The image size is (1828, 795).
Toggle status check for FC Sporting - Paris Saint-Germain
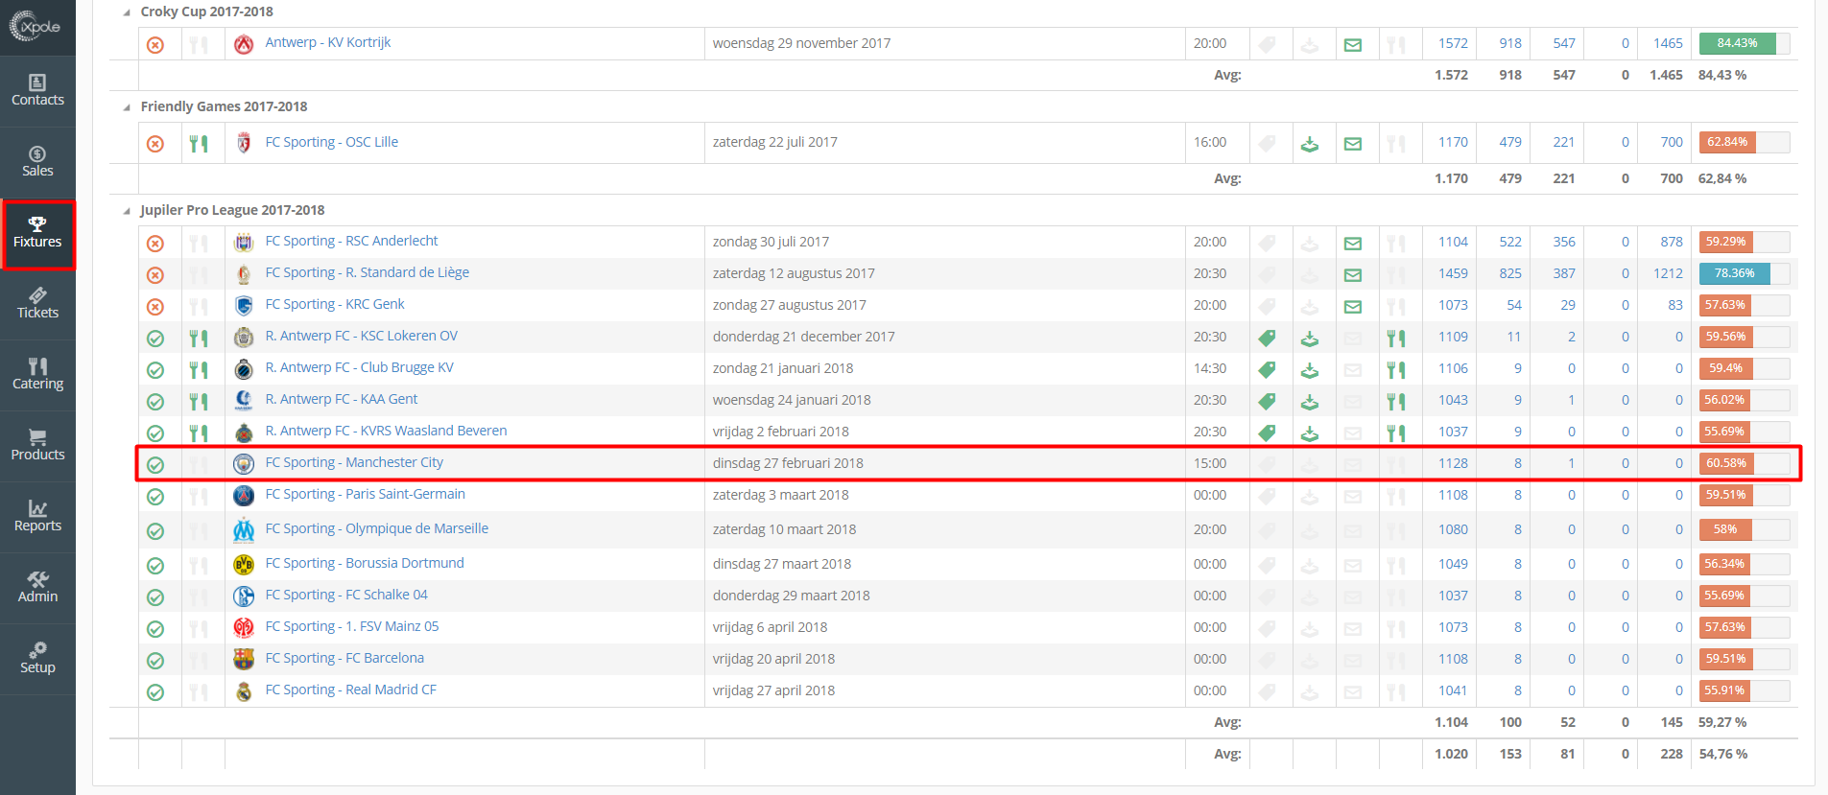(x=155, y=497)
